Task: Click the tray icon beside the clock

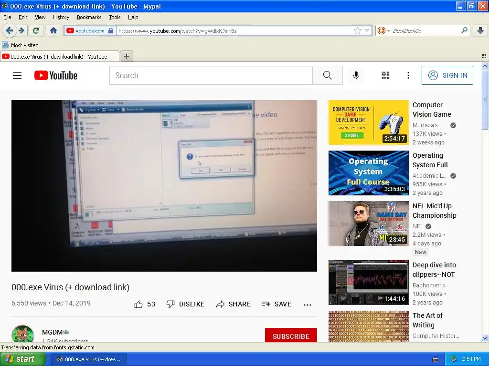Action: [454, 359]
